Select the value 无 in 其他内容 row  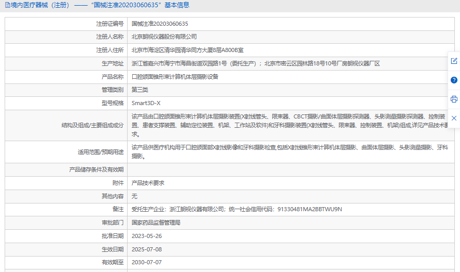click(134, 196)
